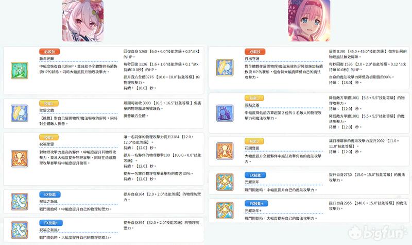Viewport: 412px width, 245px height.
Task: Click the EX技能 tag above 祝福之新風
Action: [50, 194]
